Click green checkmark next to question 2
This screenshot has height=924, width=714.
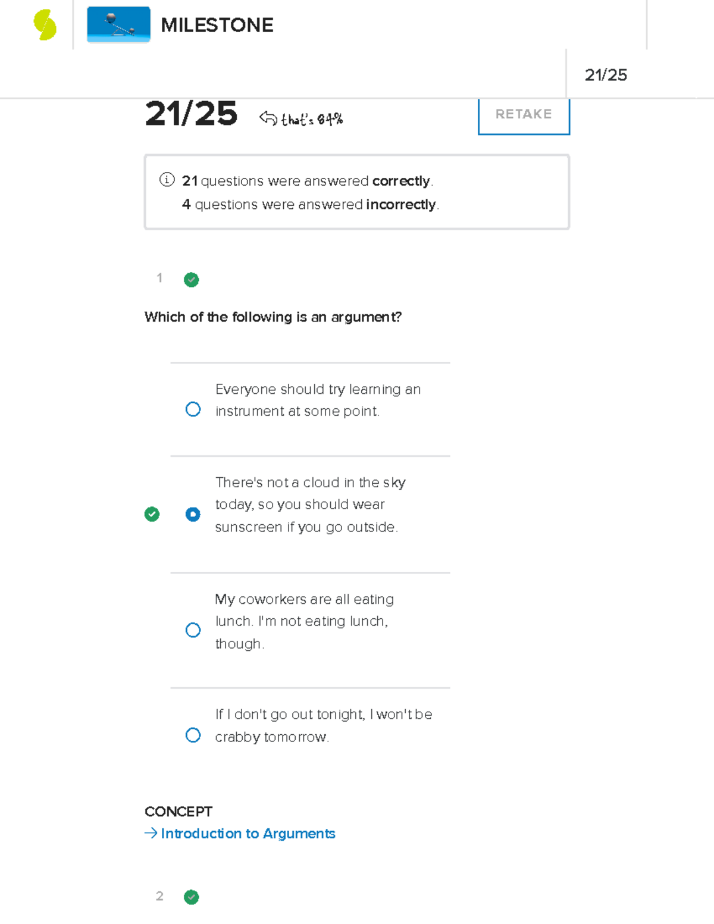click(192, 897)
